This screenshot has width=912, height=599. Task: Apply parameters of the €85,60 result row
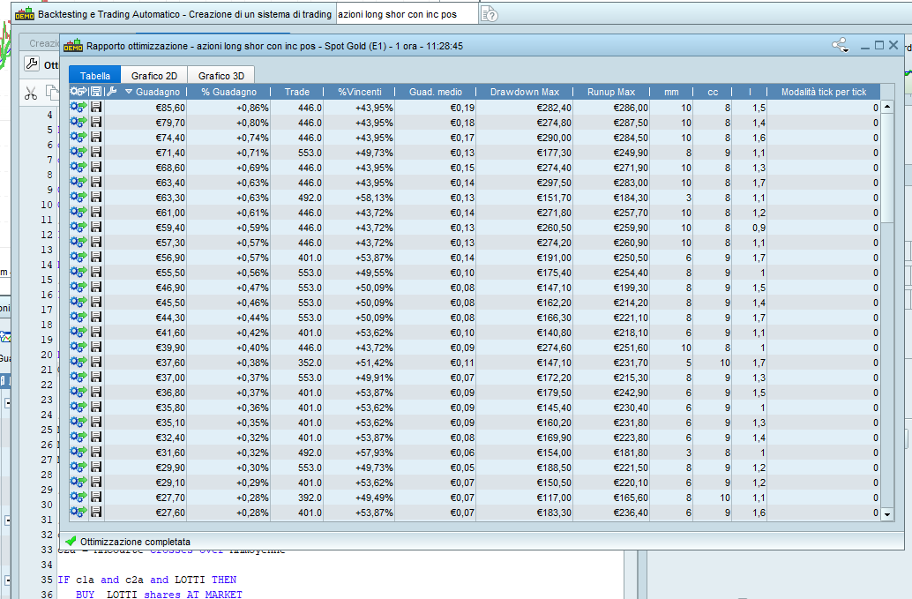click(78, 108)
